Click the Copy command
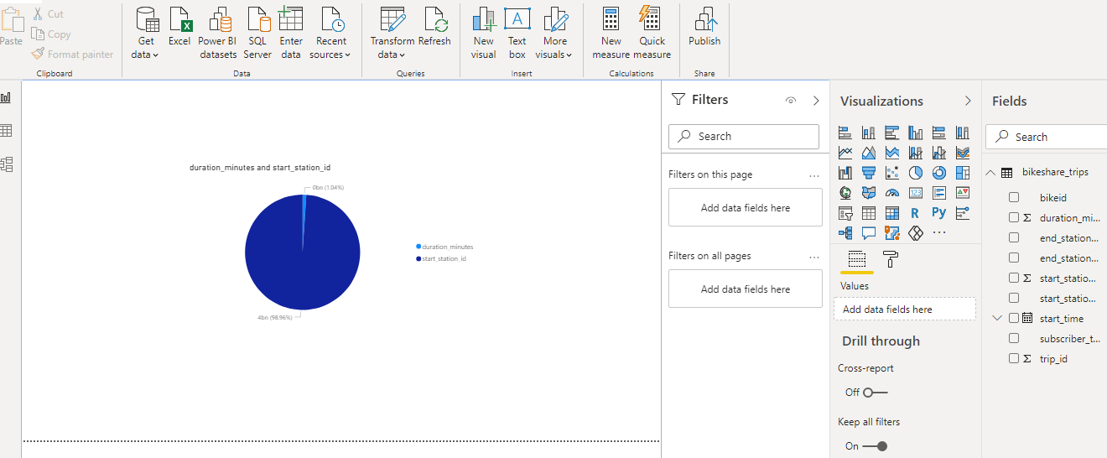The width and height of the screenshot is (1107, 458). pos(50,34)
